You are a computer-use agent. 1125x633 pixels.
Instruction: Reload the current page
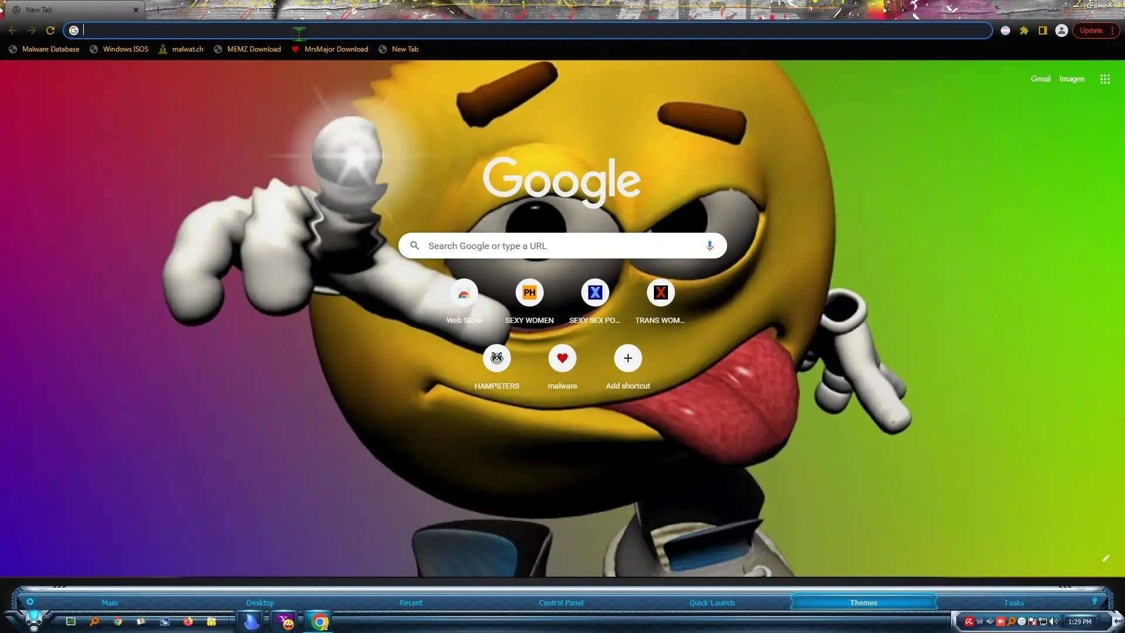50,30
